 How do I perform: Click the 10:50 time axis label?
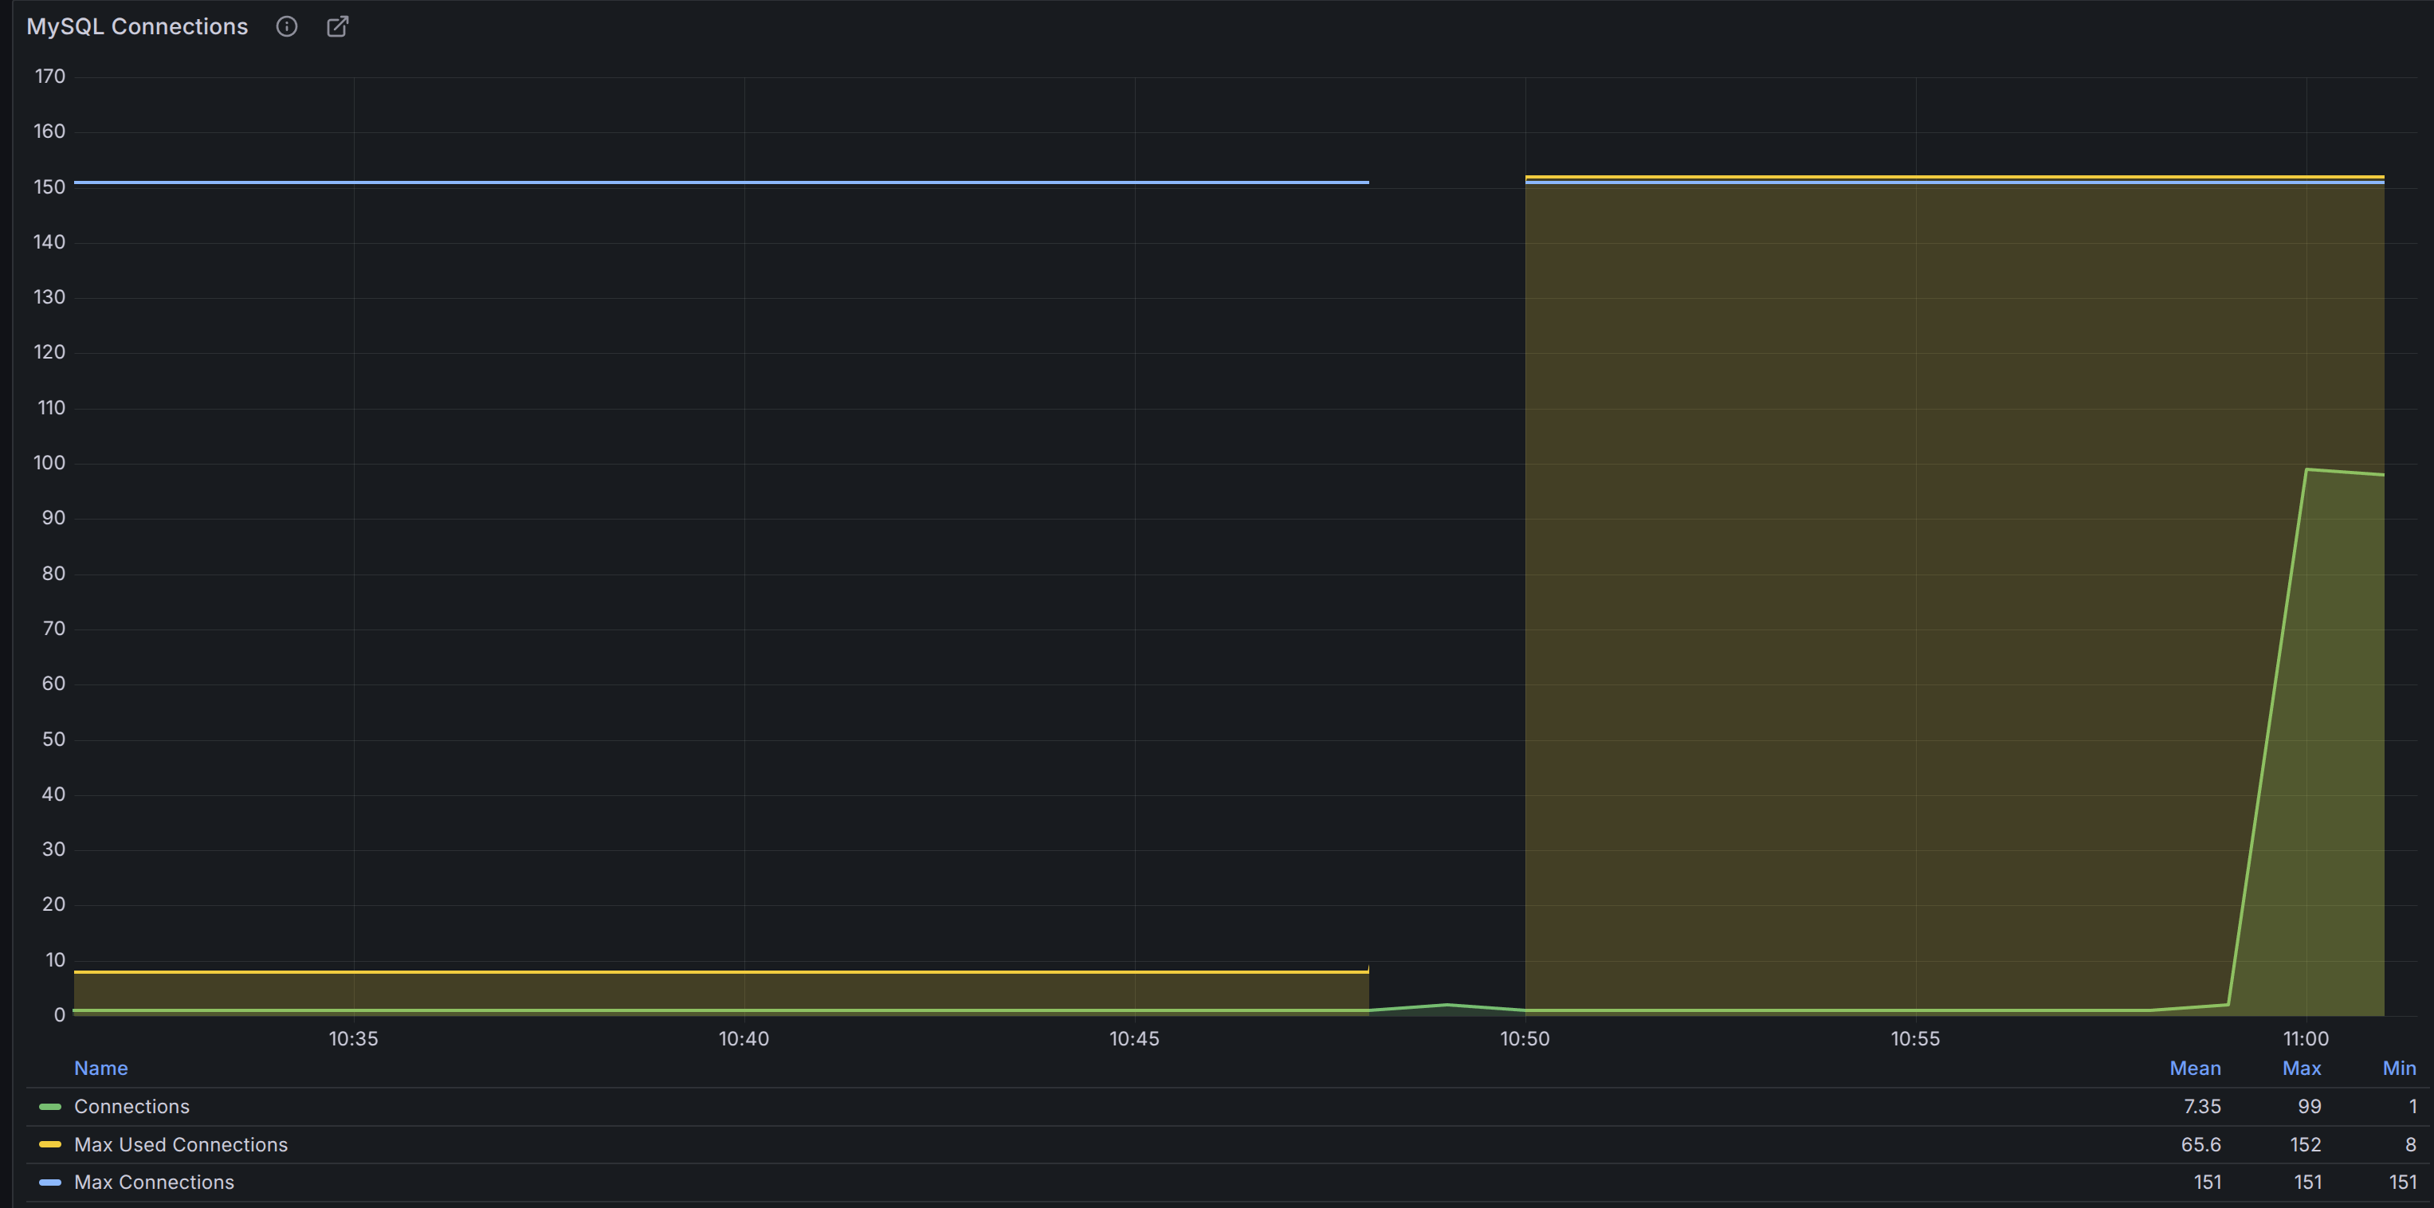coord(1525,1038)
